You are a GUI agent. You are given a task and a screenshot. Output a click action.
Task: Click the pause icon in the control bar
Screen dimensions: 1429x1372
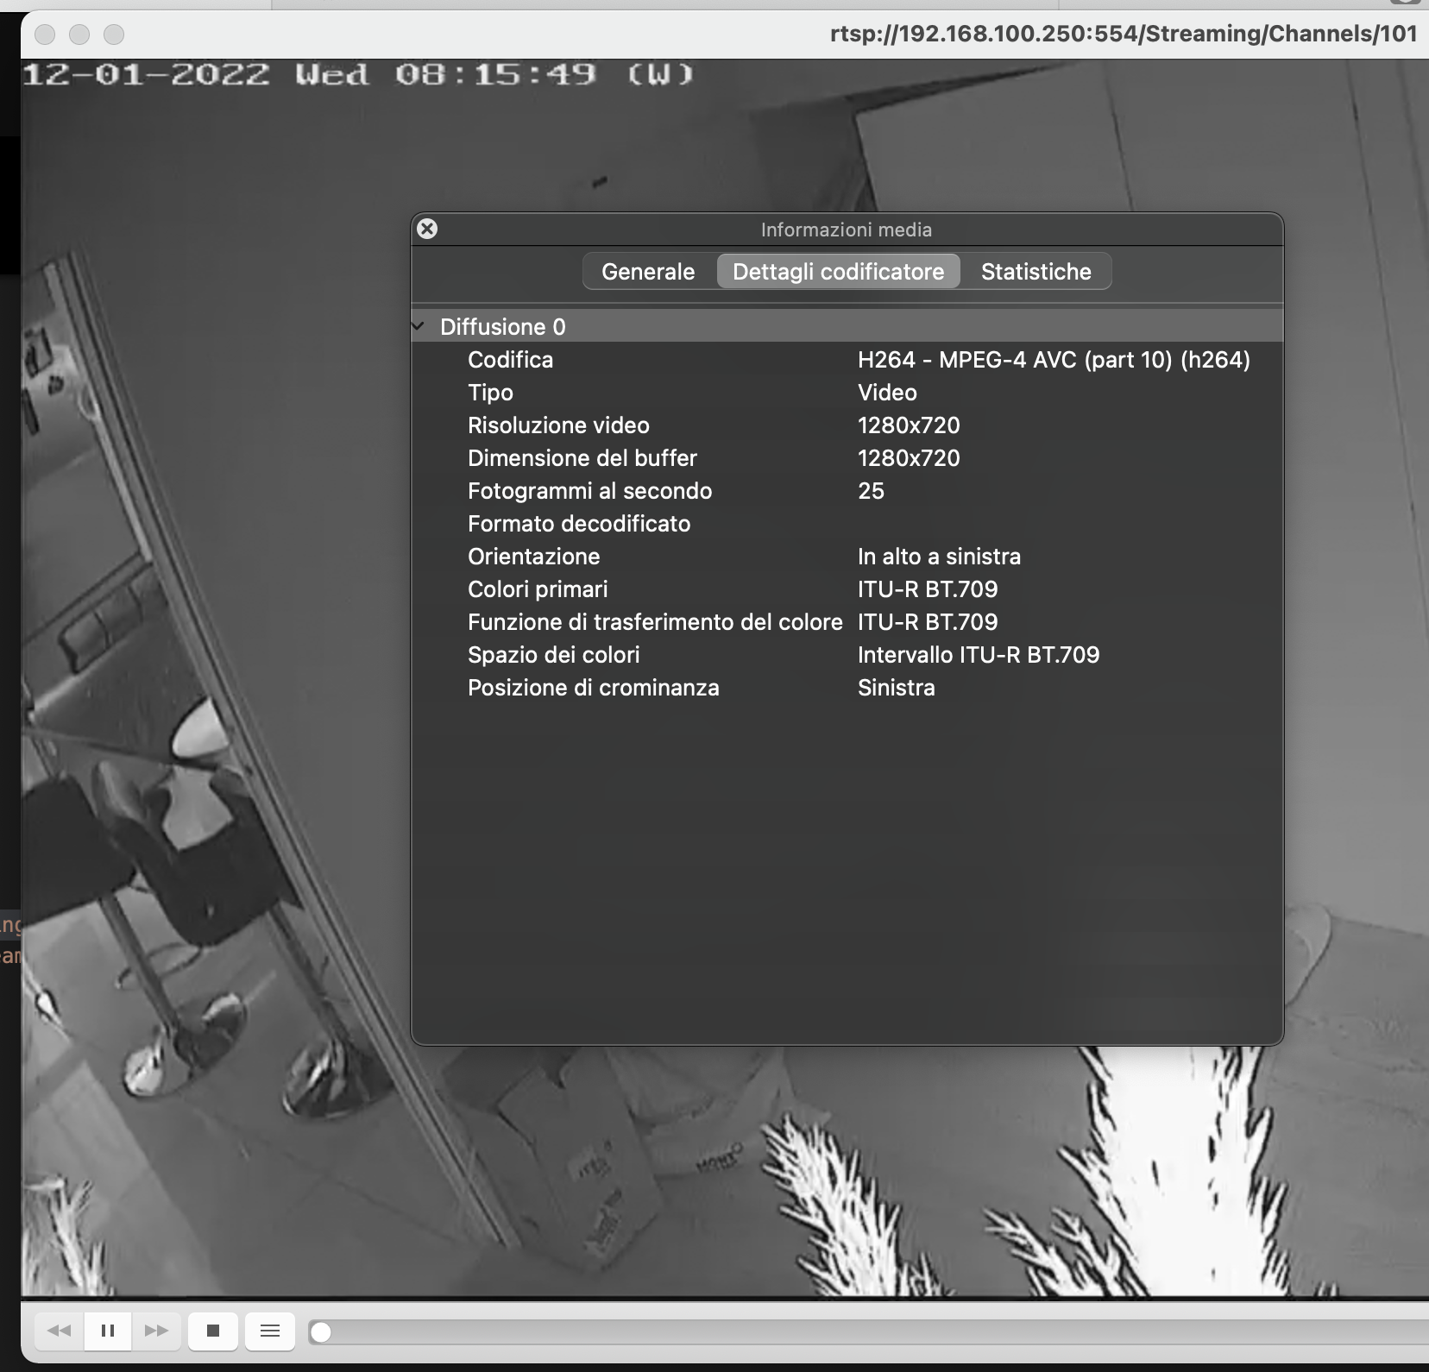[107, 1330]
